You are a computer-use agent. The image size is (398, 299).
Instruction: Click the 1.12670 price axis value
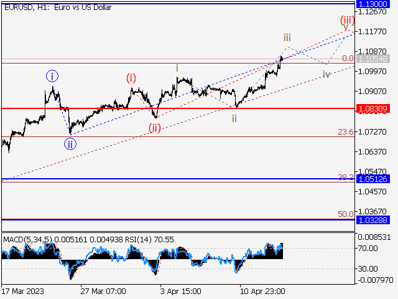(372, 12)
